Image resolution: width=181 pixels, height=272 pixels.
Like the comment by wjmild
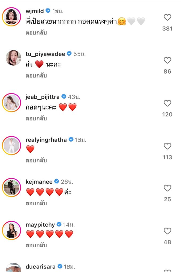pos(167,18)
